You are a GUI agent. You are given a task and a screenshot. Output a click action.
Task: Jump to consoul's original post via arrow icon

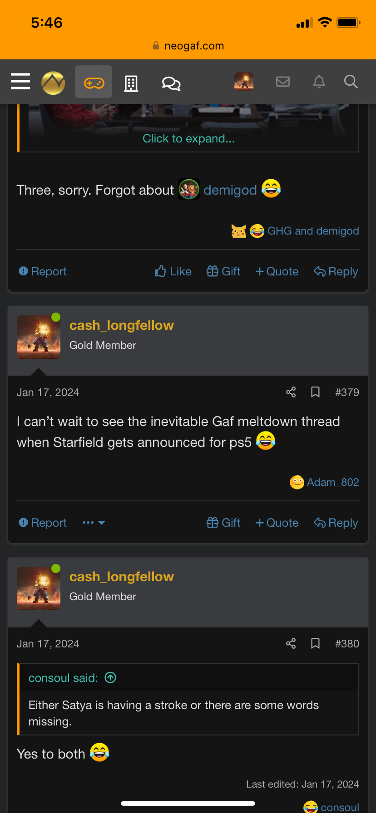click(110, 678)
